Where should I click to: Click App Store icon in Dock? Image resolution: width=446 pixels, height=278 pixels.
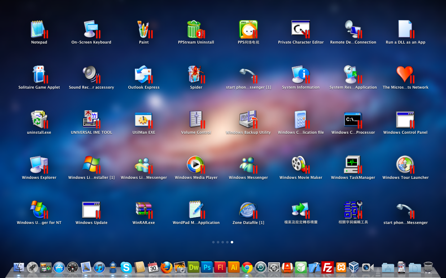pos(59,267)
